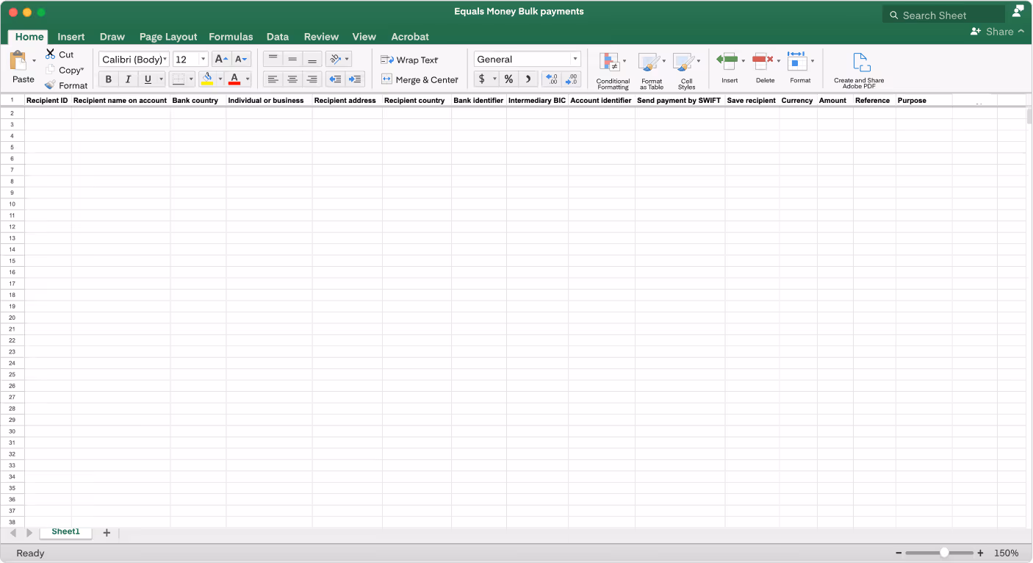
Task: Click the Copy button
Action: click(x=65, y=70)
